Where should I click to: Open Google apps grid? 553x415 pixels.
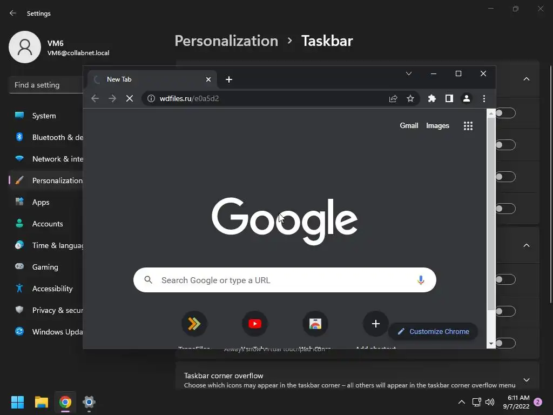pyautogui.click(x=468, y=125)
